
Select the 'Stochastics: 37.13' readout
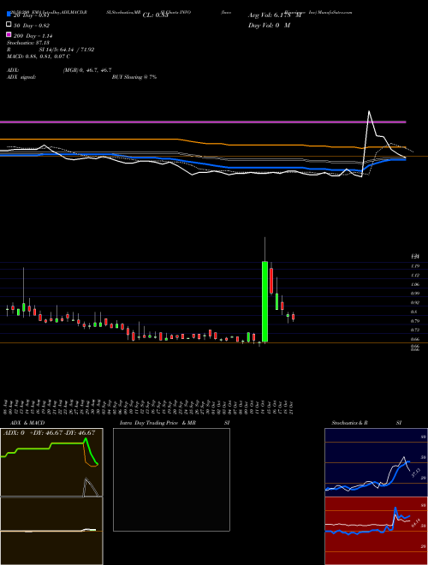(x=28, y=43)
